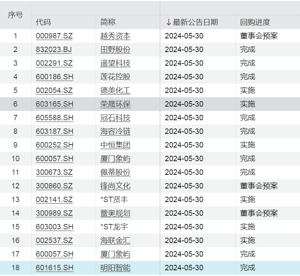Open code link 600057.SH in row 10
Screen dimensions: 300x276
54,159
